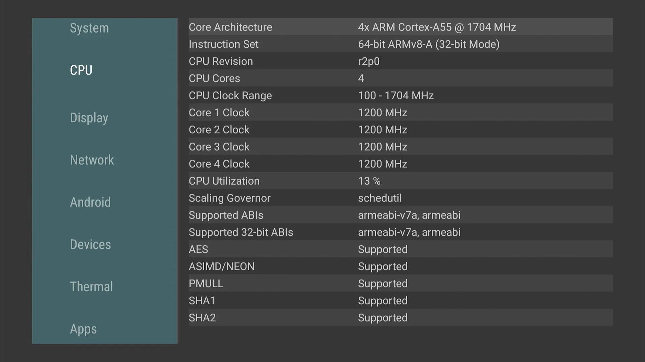Click the CPU Utilization row

(x=400, y=181)
